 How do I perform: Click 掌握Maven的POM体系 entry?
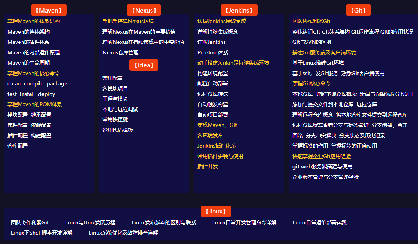point(34,104)
